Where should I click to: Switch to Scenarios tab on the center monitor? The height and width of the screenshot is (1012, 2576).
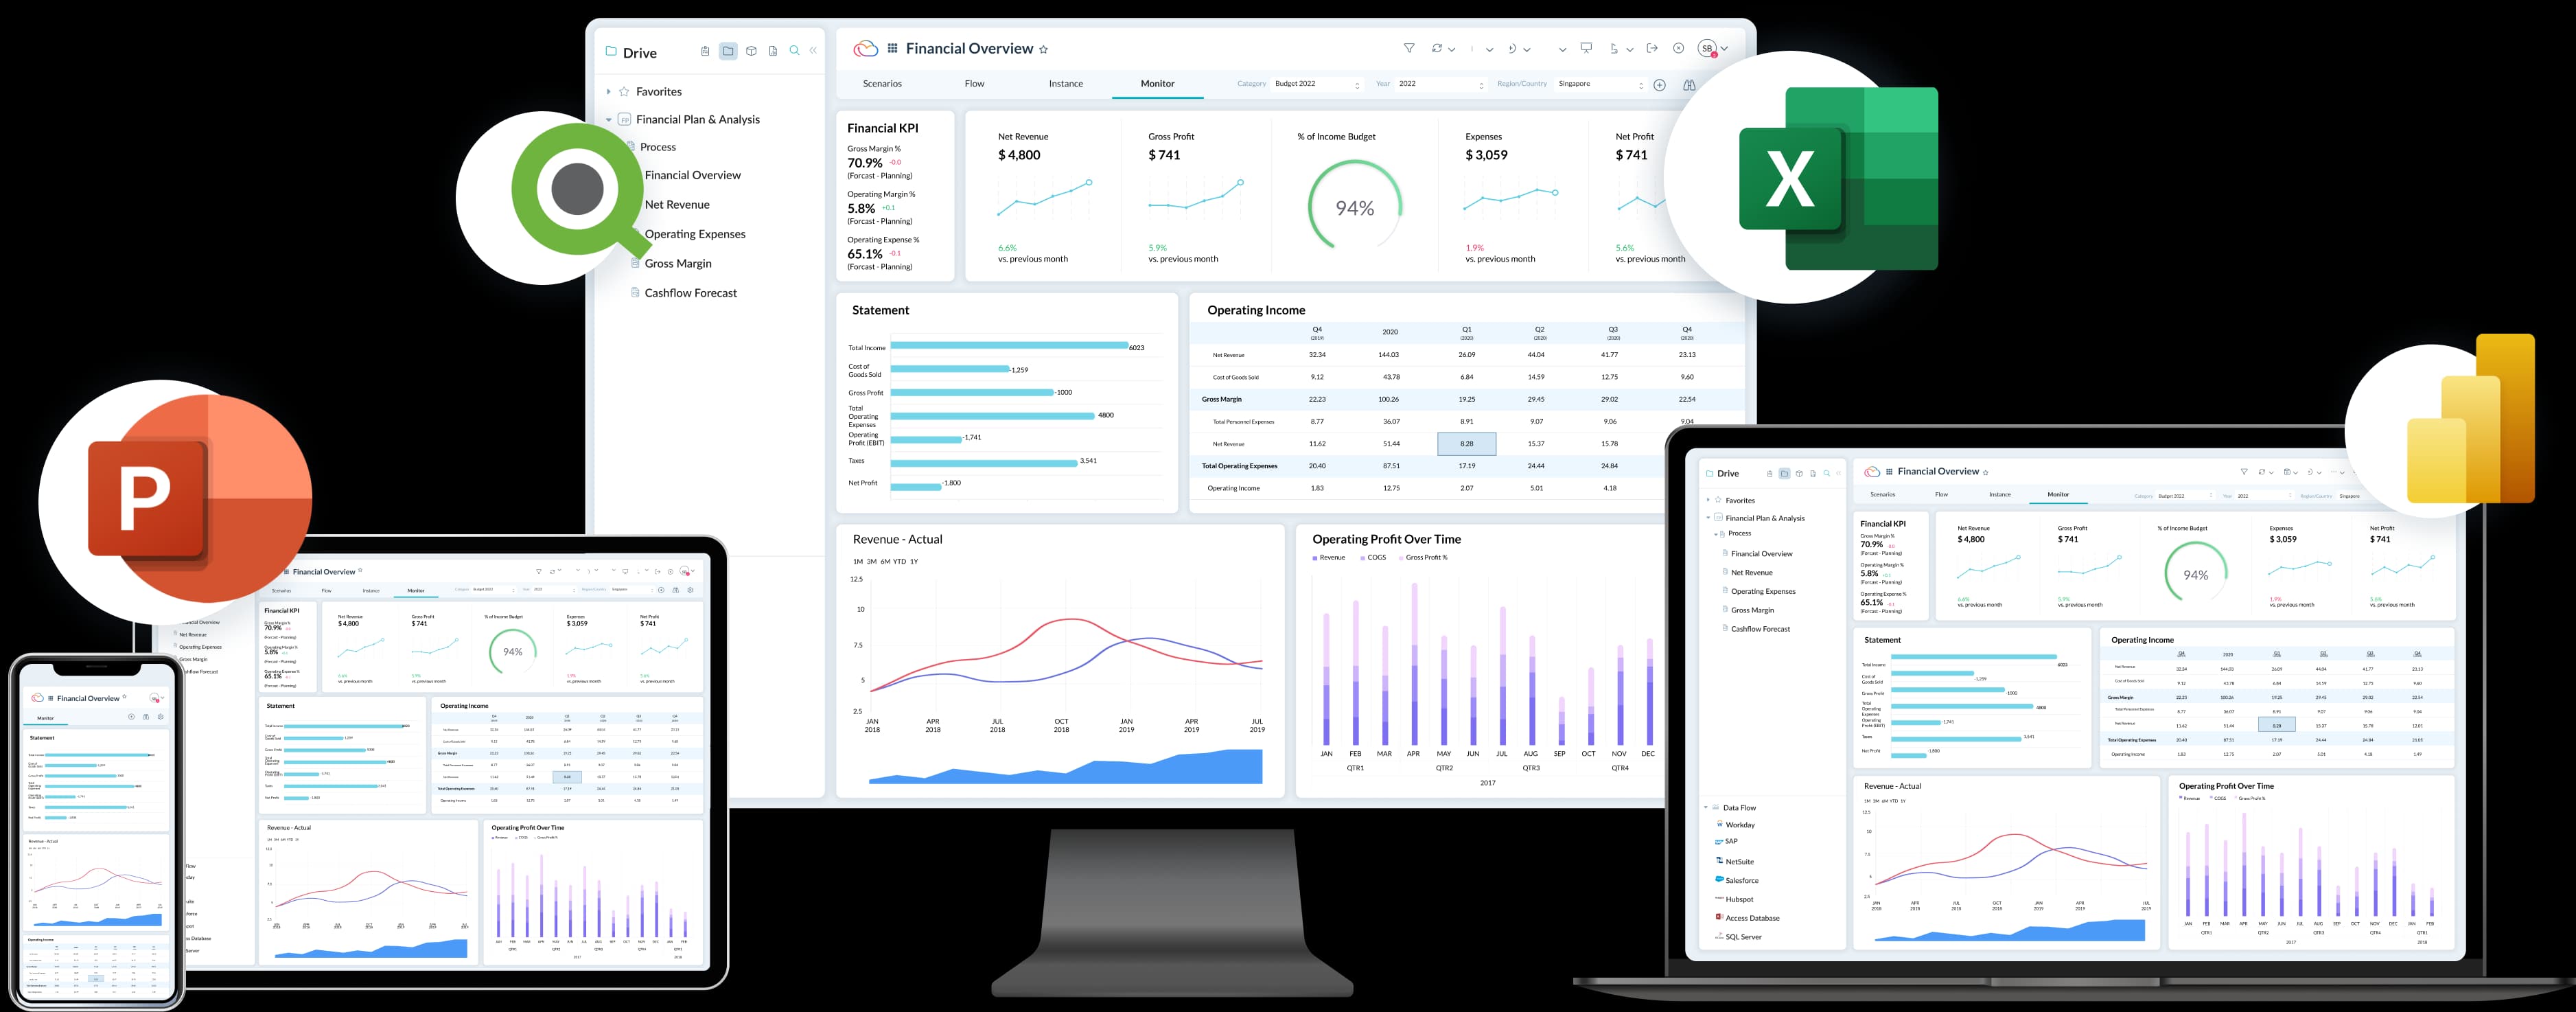click(882, 84)
